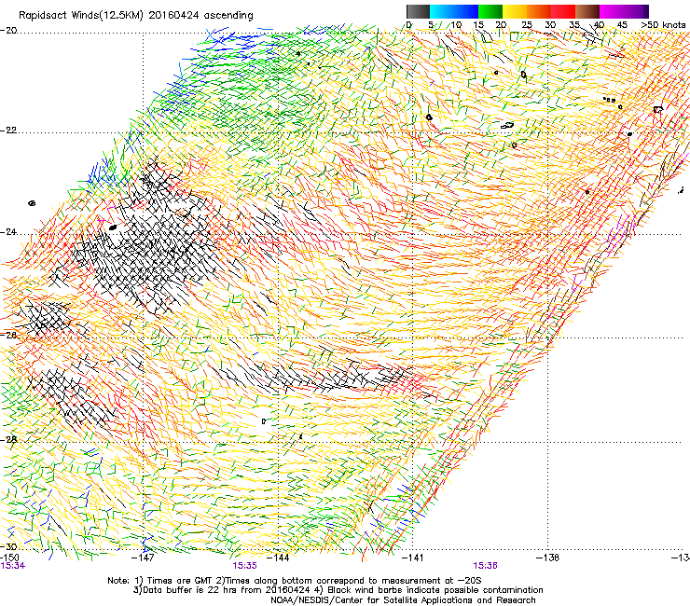The width and height of the screenshot is (690, 606).
Task: Click the -22 latitude axis label
Action: click(9, 131)
